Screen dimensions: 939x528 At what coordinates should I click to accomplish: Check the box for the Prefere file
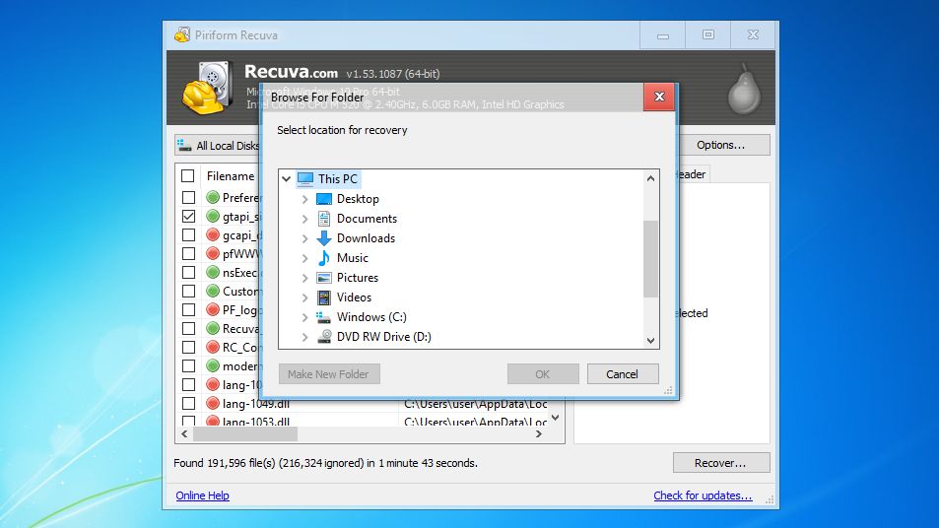point(188,197)
